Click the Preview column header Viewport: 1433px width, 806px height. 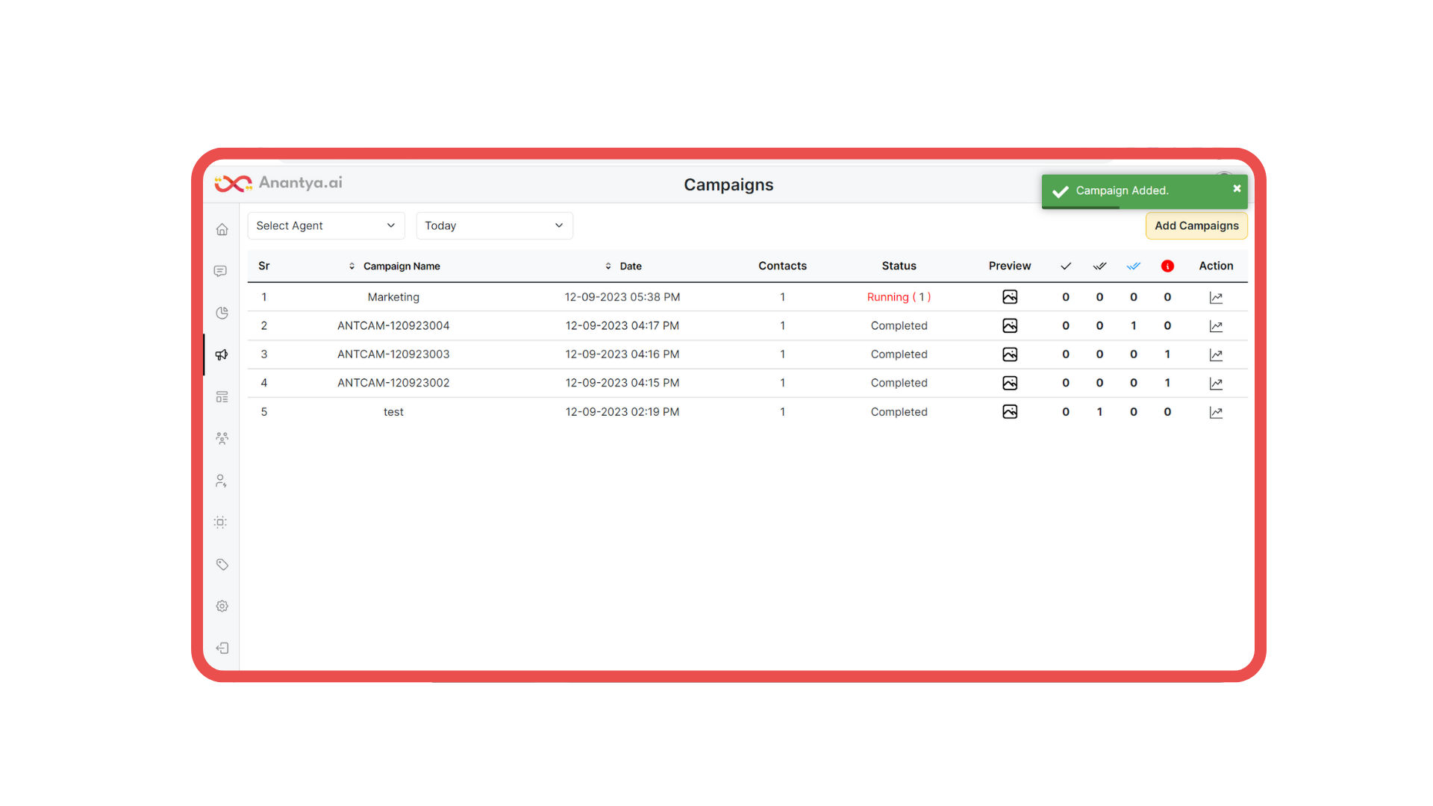(1010, 266)
